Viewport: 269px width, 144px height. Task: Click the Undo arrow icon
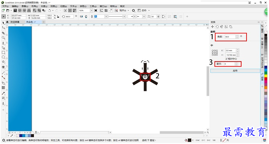tap(50, 10)
